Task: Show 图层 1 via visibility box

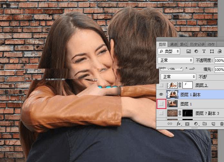Action: (x=161, y=104)
